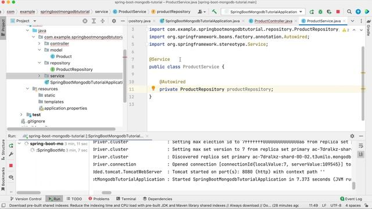Switch to SpringBootMongodbTutorialApplication.java tab
The width and height of the screenshot is (372, 209).
pos(202,21)
